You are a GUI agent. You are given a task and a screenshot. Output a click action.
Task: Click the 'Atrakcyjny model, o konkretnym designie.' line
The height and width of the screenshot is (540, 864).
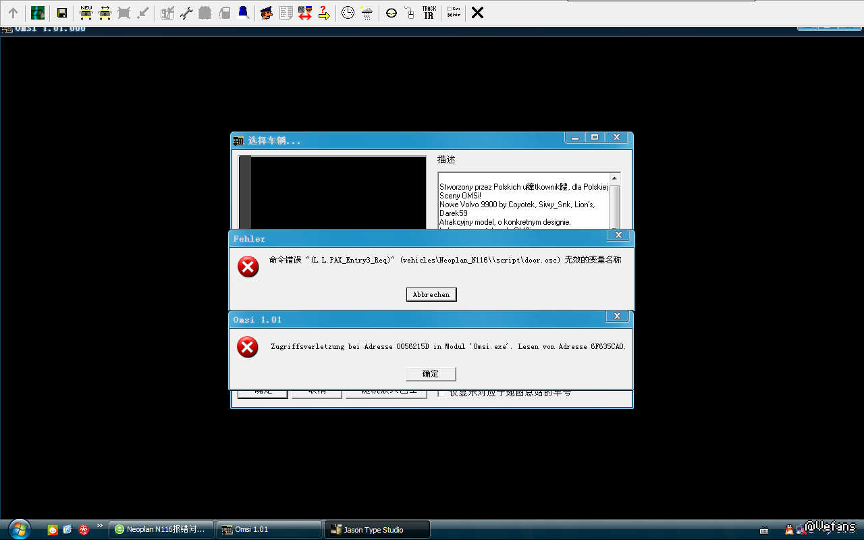click(x=505, y=222)
